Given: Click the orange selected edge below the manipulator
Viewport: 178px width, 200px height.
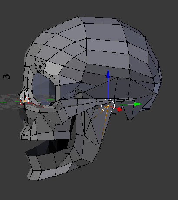Looking at the screenshot, I should [x=104, y=126].
